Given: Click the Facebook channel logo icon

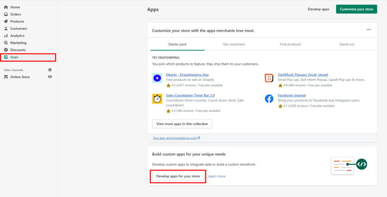Looking at the screenshot, I should tap(269, 99).
